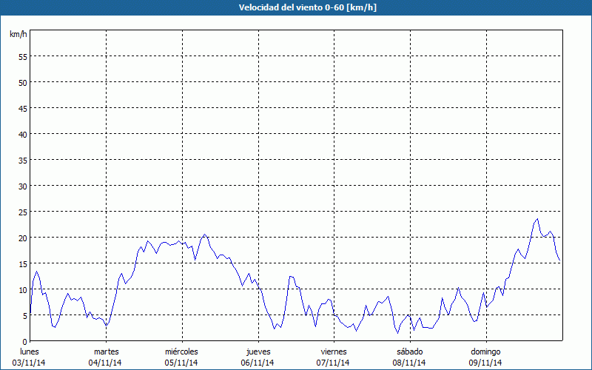This screenshot has width=592, height=370.
Task: Click the date 08/11/14 on the x-axis
Action: [410, 363]
